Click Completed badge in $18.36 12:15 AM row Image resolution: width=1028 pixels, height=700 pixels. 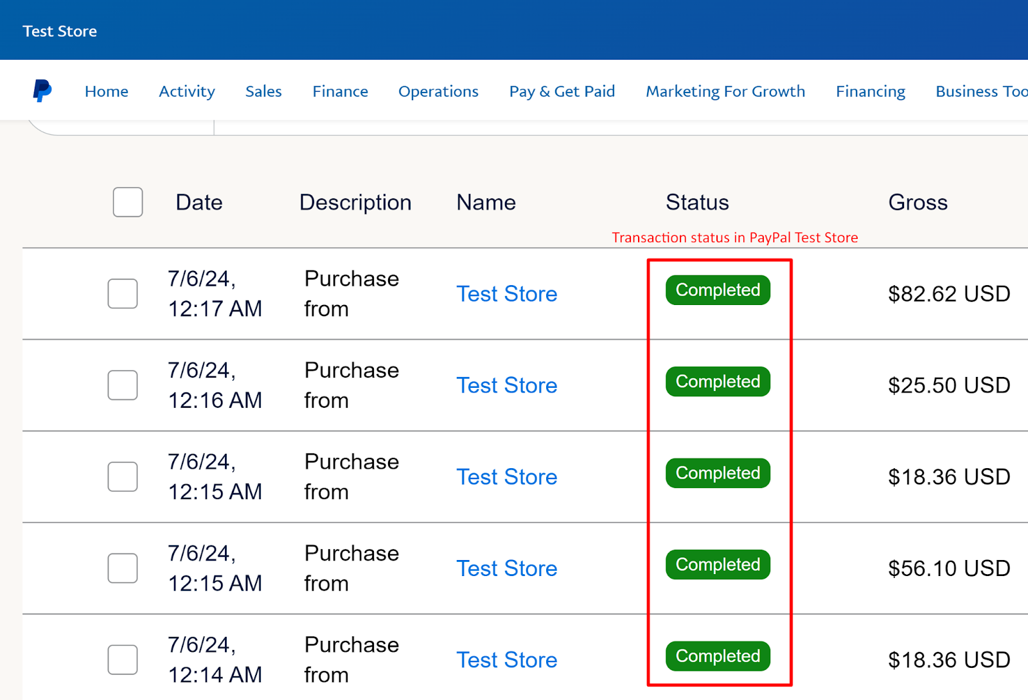click(x=718, y=473)
